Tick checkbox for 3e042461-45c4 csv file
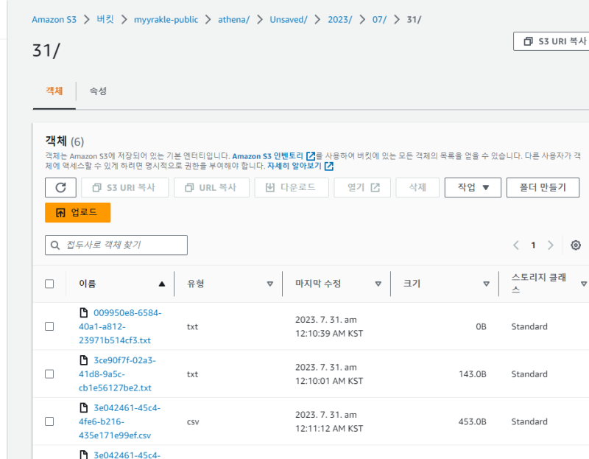589x459 pixels. point(49,421)
